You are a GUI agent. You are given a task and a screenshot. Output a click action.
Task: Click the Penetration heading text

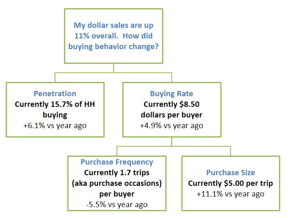tap(55, 94)
